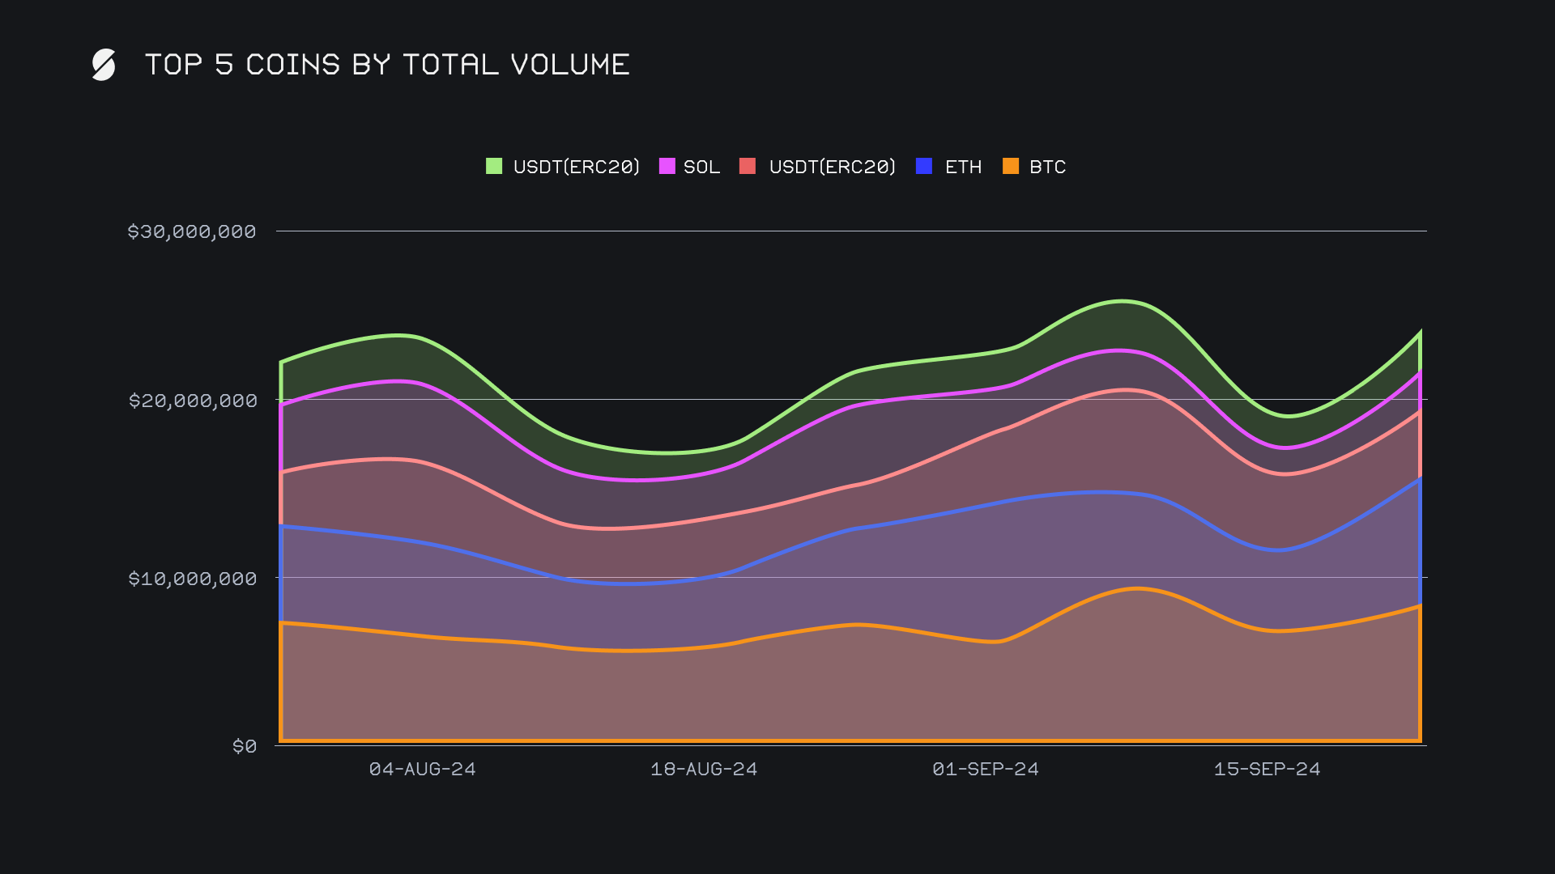This screenshot has height=874, width=1555.
Task: Select the 01-SEP-24 date label
Action: [x=985, y=769]
